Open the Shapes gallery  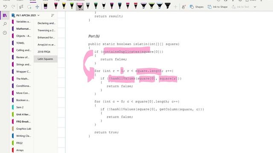(197, 7)
